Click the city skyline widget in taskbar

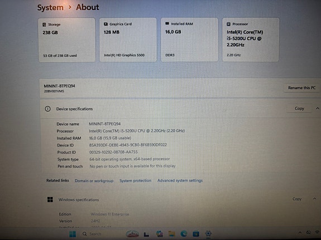click(x=132, y=234)
